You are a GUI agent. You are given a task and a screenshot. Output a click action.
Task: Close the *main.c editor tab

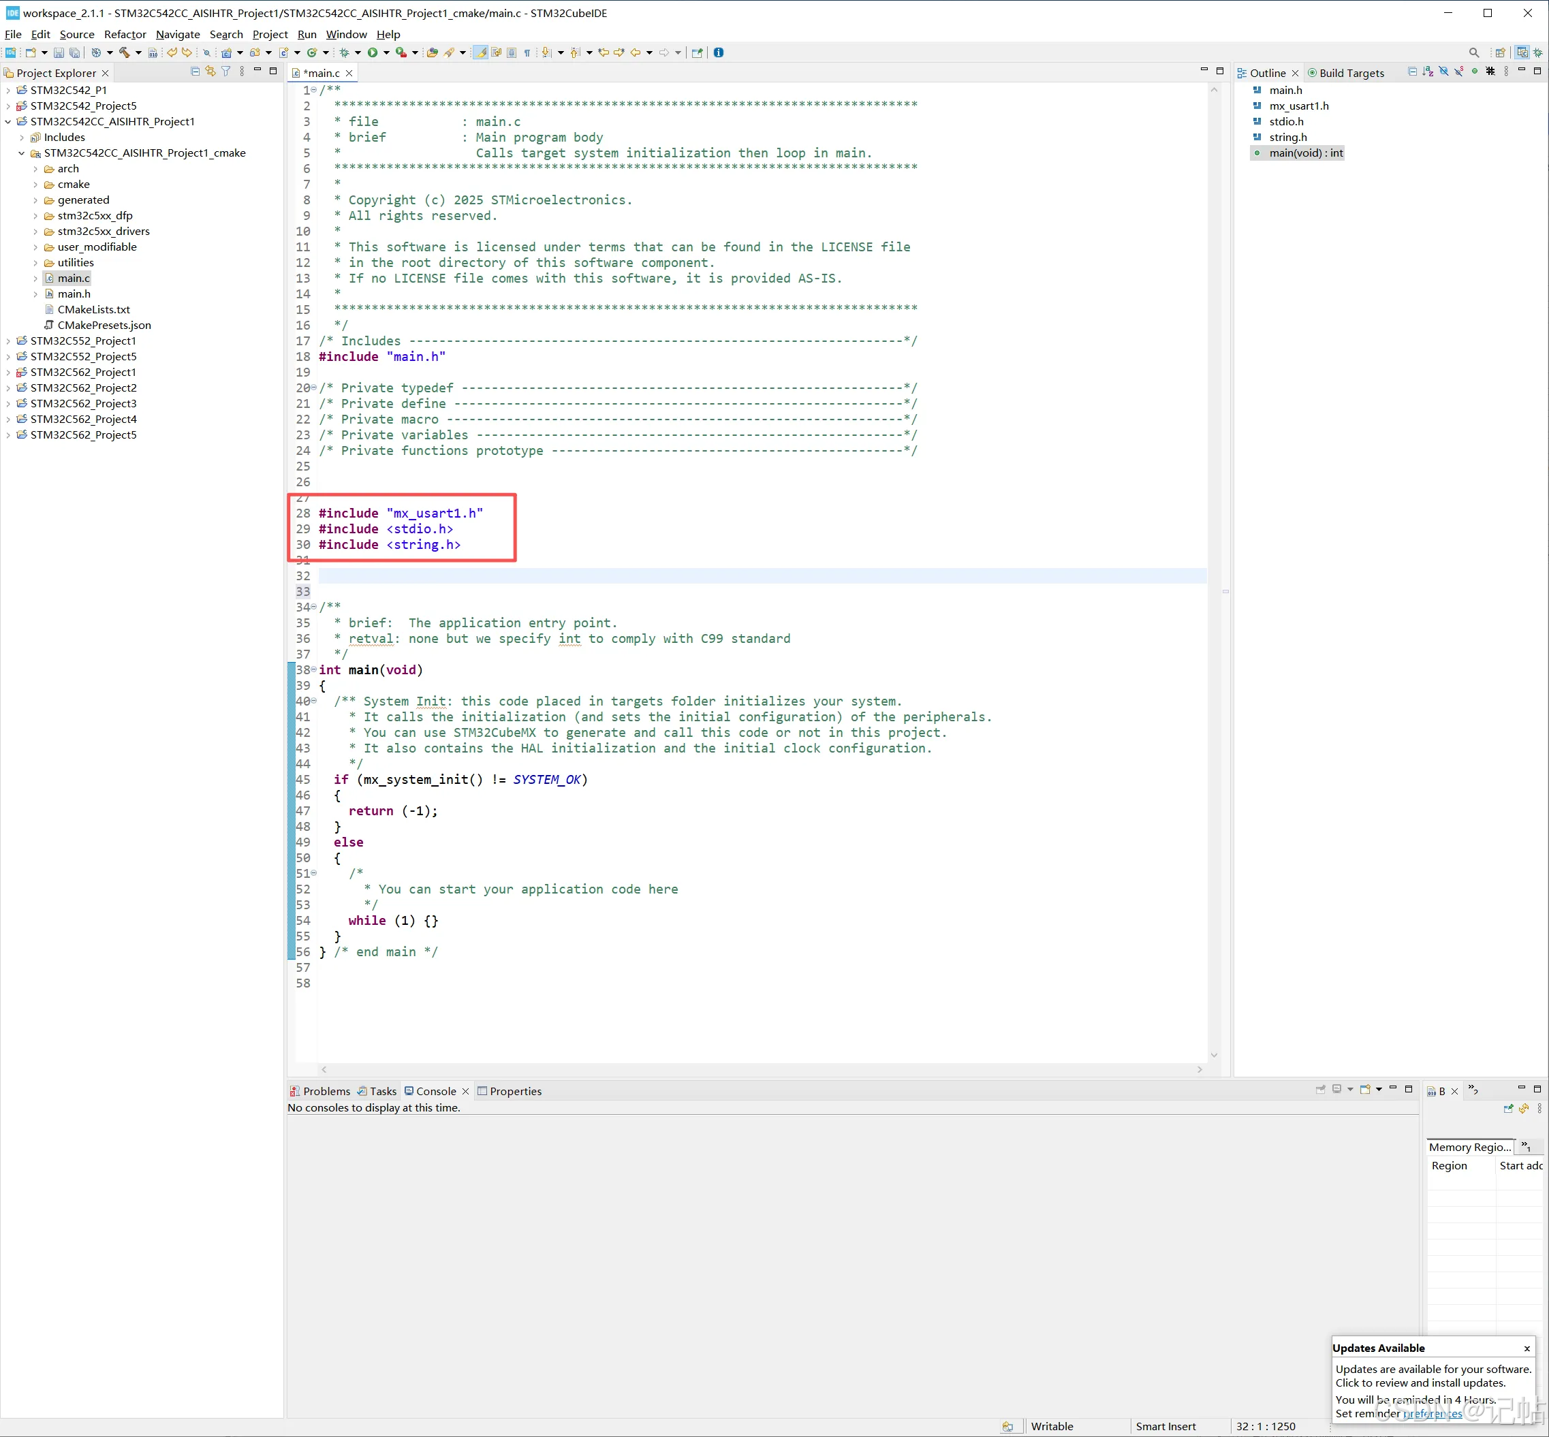tap(350, 73)
